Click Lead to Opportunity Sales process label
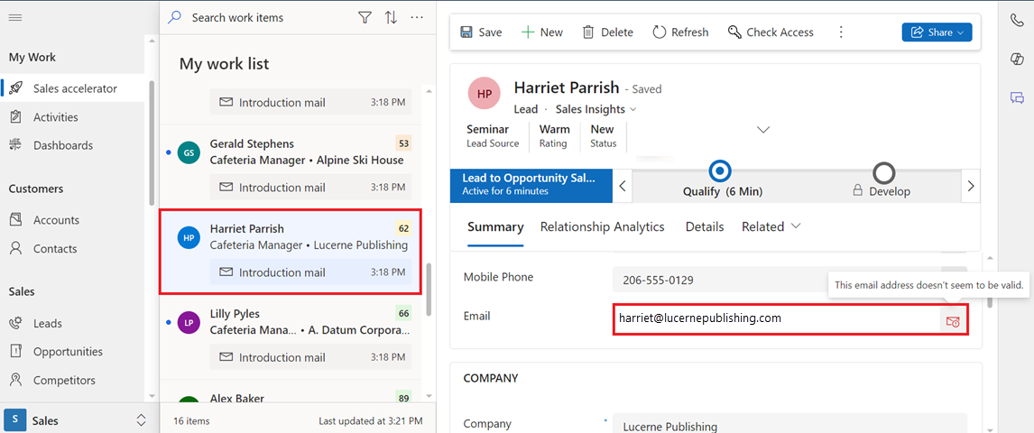The image size is (1034, 433). 531,185
